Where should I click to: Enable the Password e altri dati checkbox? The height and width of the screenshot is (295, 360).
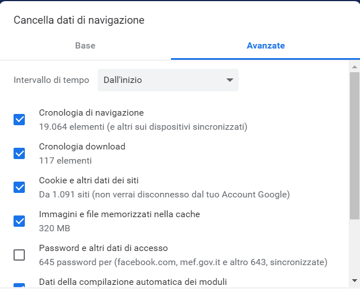coord(19,255)
